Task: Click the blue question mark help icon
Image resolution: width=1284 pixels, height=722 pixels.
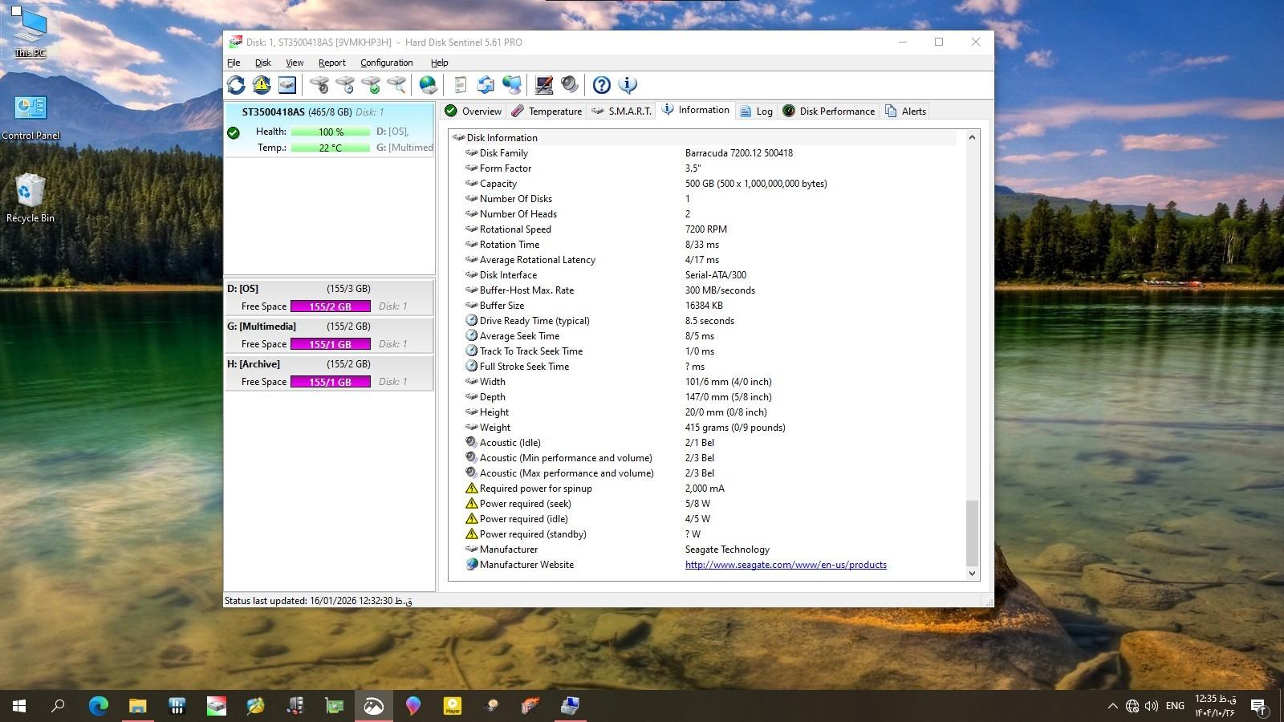Action: coord(602,85)
